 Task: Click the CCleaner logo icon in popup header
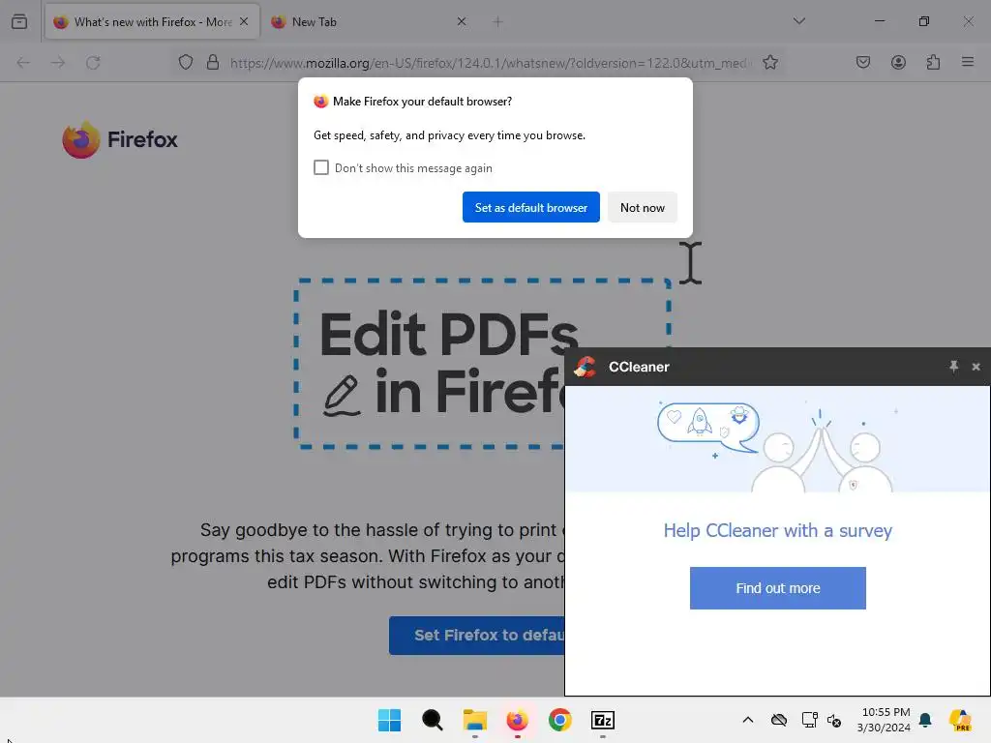click(586, 367)
